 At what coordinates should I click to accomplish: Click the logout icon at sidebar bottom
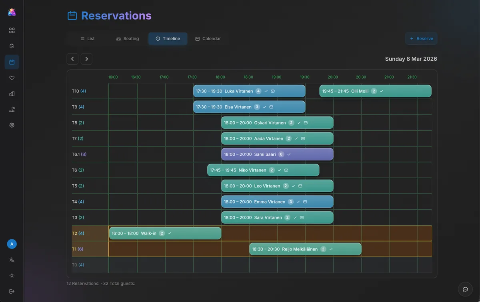[12, 291]
